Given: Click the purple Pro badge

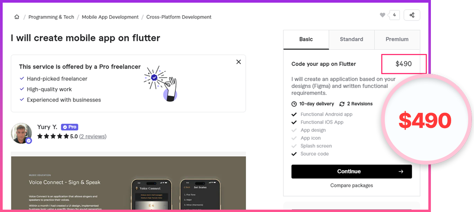Looking at the screenshot, I should pos(70,127).
